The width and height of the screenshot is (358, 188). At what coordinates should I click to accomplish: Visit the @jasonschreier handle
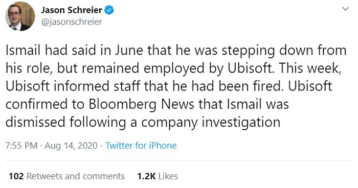(x=72, y=21)
